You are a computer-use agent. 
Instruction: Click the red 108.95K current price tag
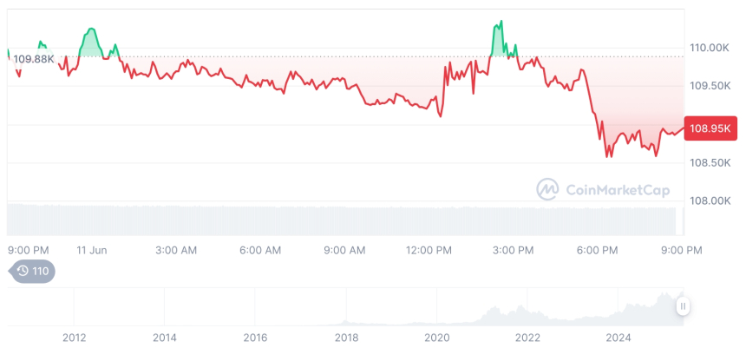click(710, 128)
